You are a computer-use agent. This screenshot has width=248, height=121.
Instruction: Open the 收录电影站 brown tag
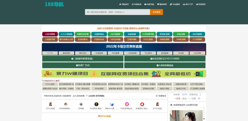(83, 40)
